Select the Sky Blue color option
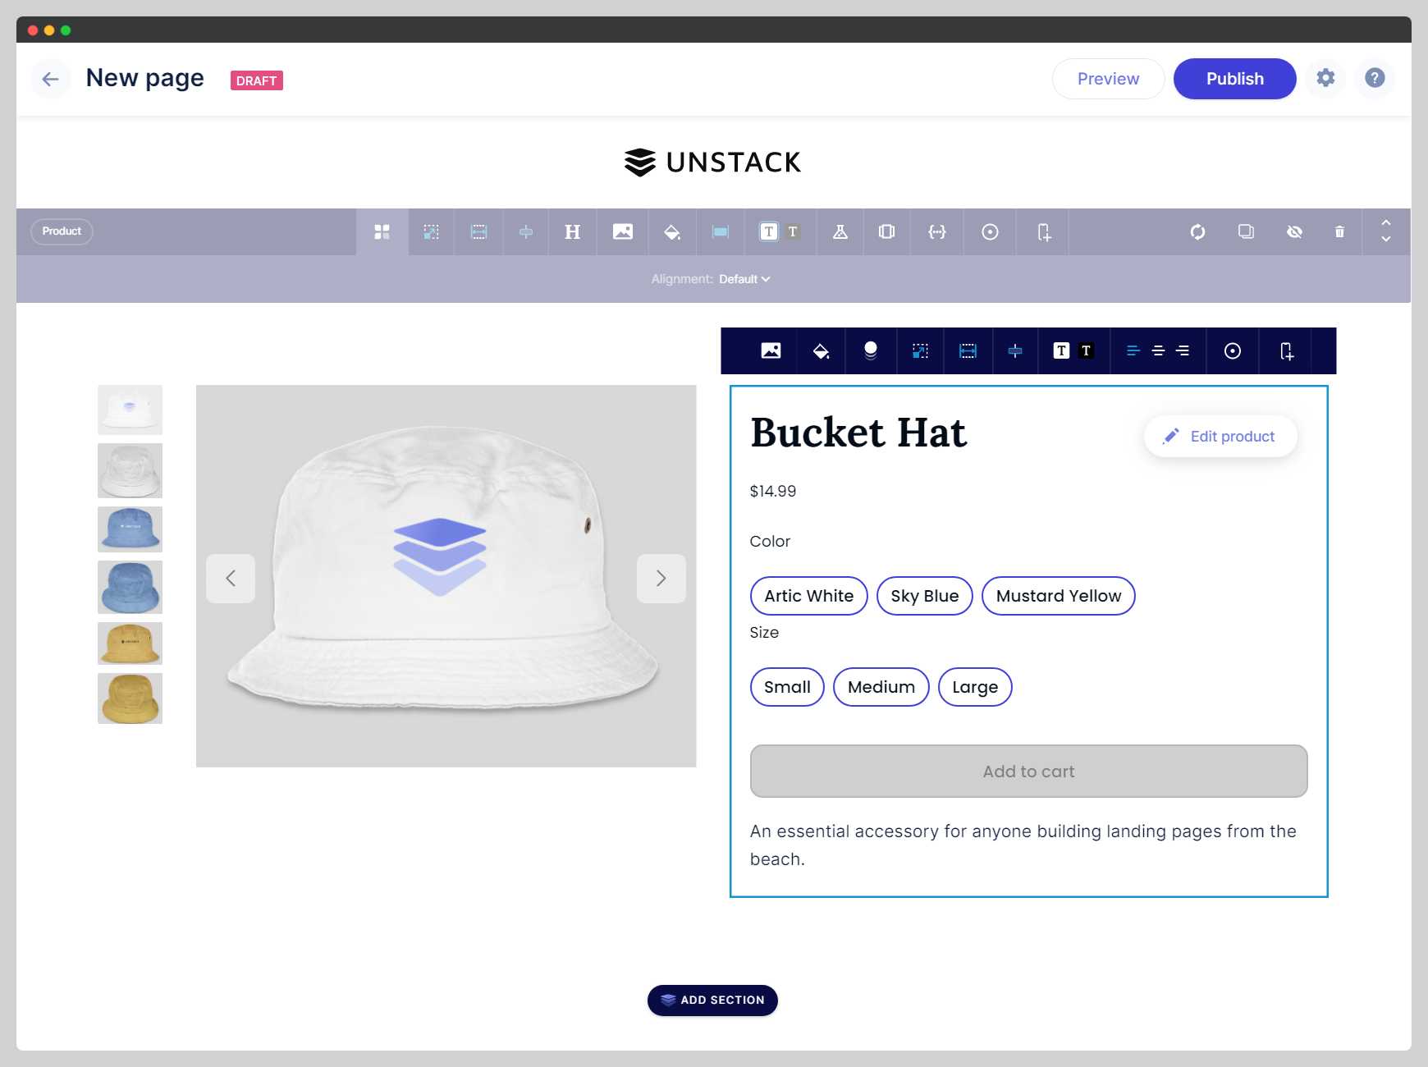Screen dimensions: 1428x1067 click(x=924, y=596)
